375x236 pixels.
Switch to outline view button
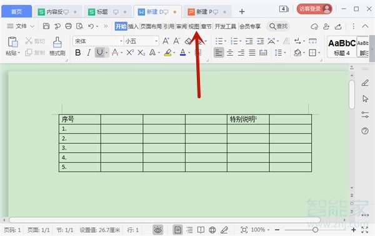[x=189, y=230]
